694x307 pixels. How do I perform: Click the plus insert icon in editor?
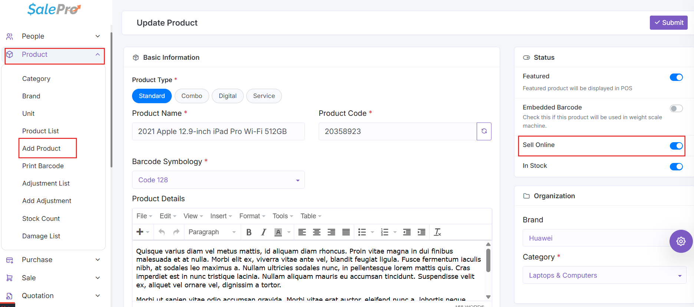140,232
